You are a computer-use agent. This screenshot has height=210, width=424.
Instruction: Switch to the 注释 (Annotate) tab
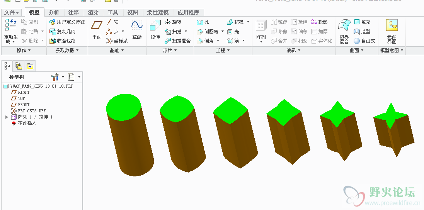coord(73,12)
